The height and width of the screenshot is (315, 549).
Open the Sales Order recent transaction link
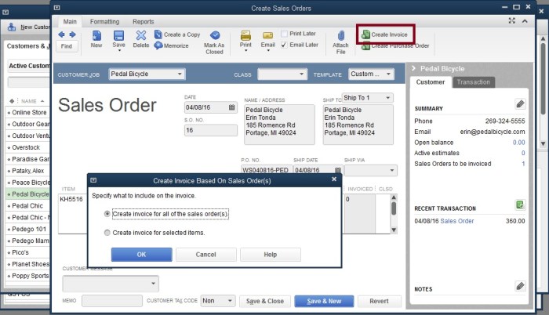point(457,221)
